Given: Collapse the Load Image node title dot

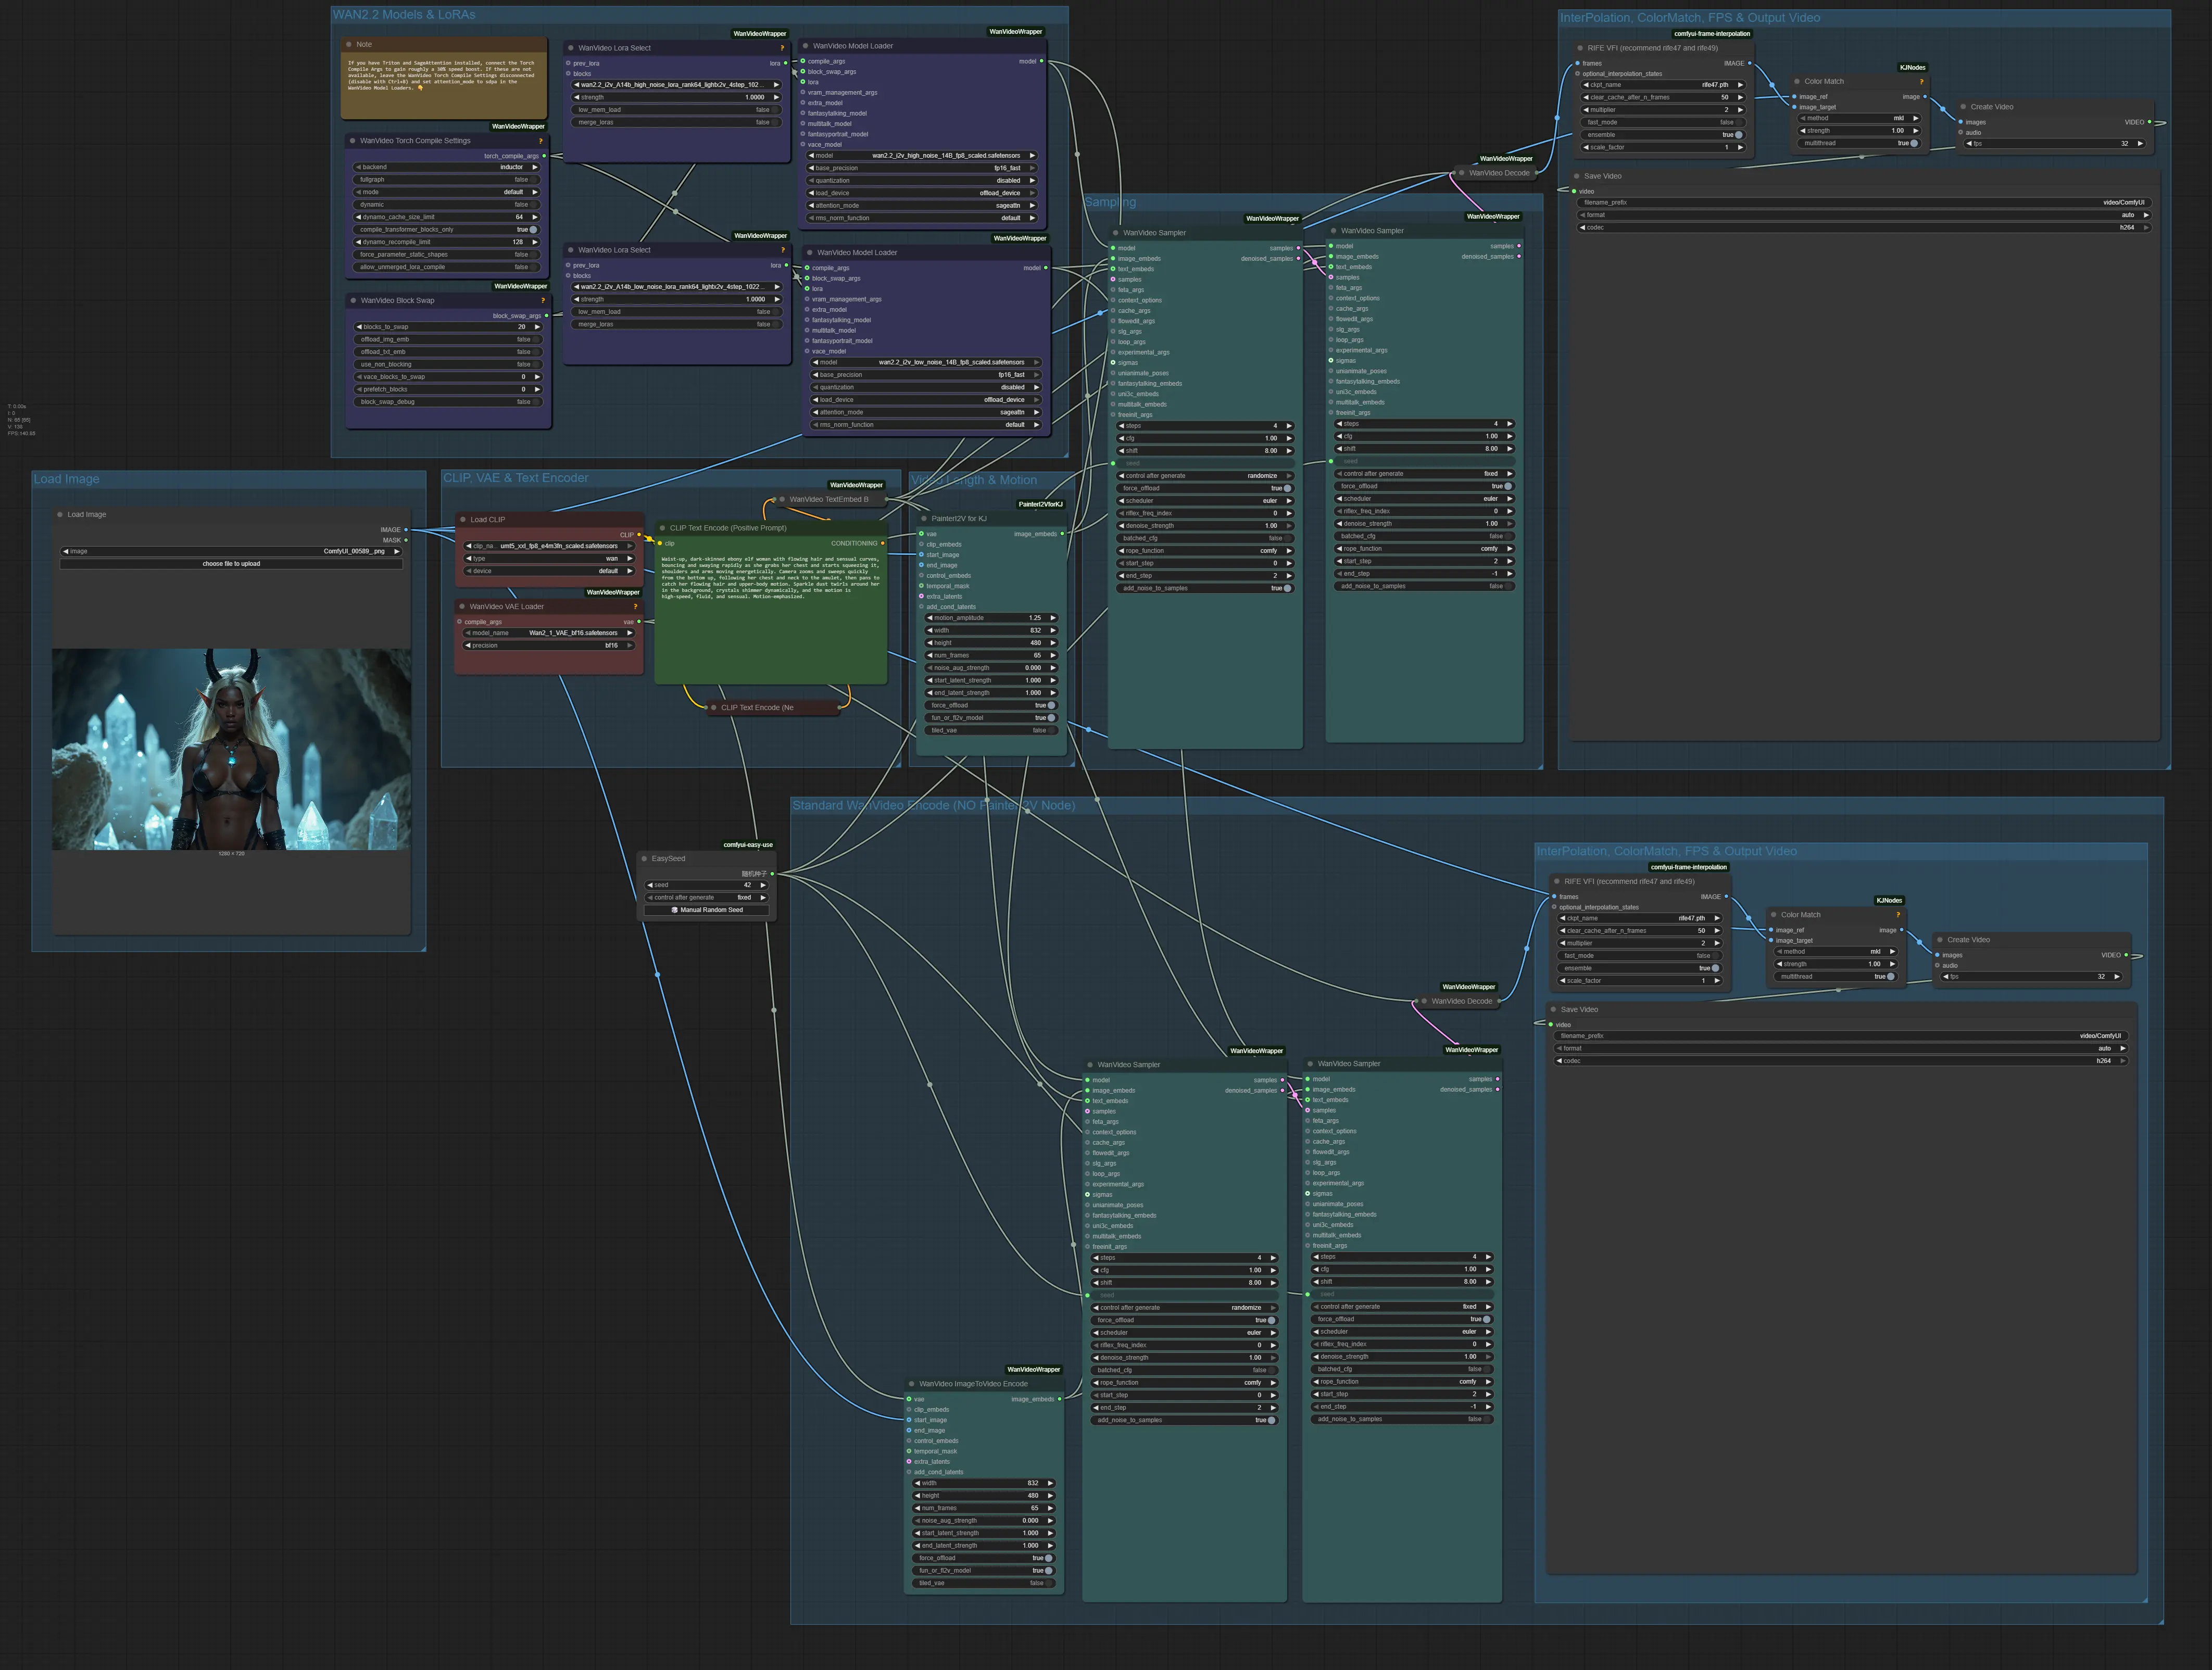Looking at the screenshot, I should tap(60, 515).
